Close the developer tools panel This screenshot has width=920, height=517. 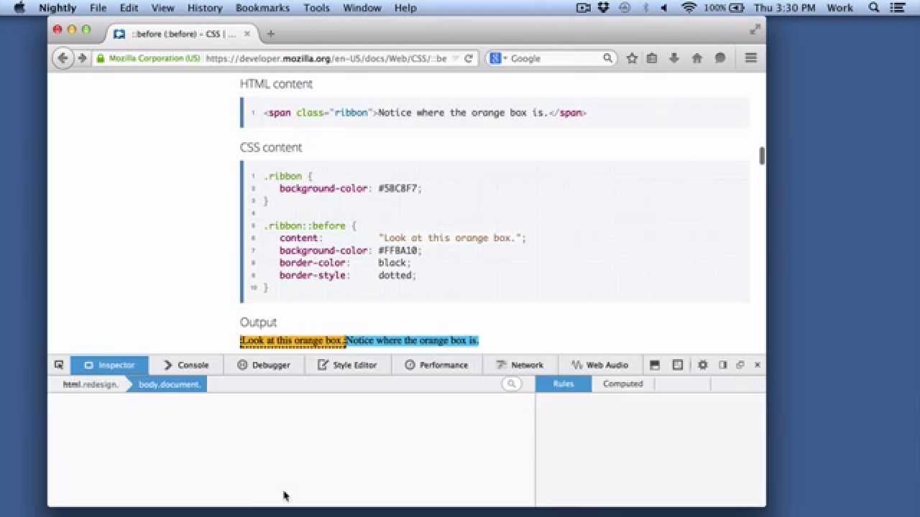(757, 365)
